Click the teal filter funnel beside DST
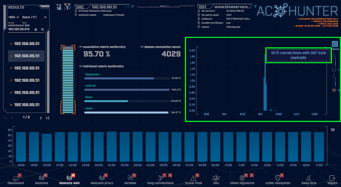The width and height of the screenshot is (341, 187). [255, 7]
